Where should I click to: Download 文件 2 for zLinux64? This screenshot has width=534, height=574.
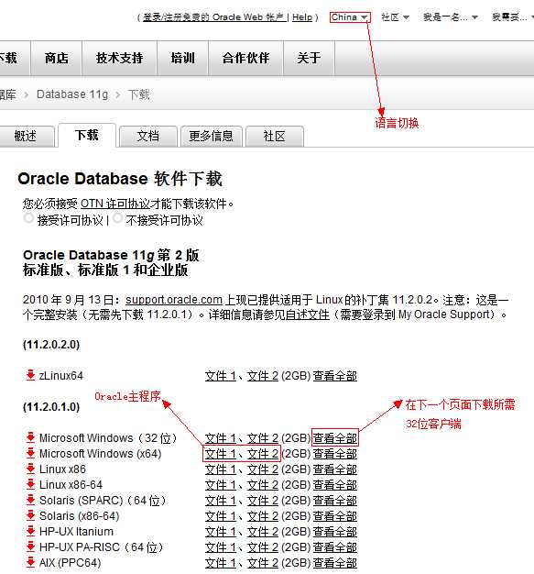point(263,376)
